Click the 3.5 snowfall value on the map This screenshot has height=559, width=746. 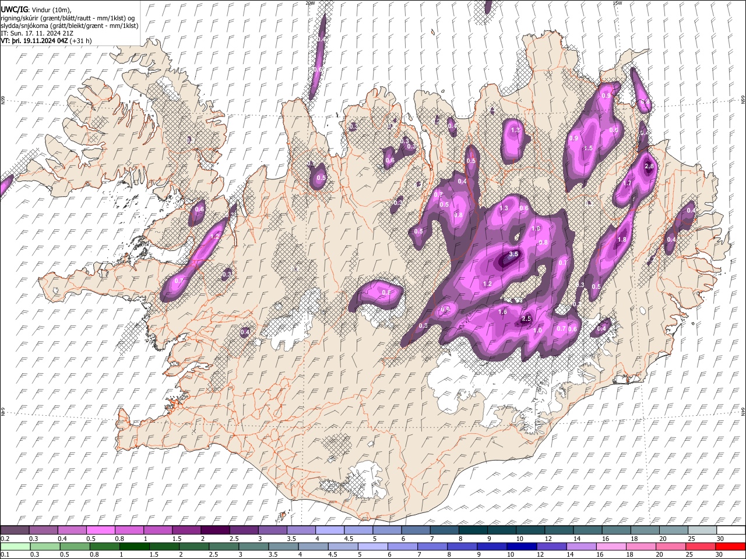click(x=513, y=254)
